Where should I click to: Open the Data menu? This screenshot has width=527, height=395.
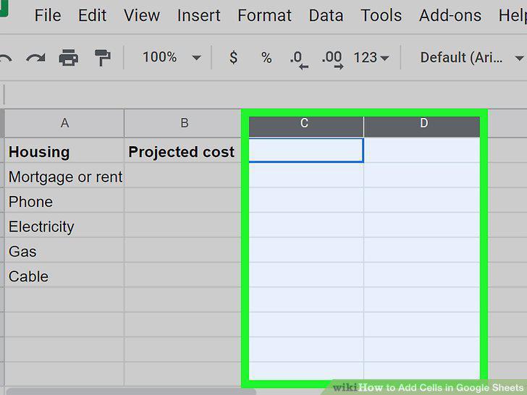pyautogui.click(x=326, y=15)
